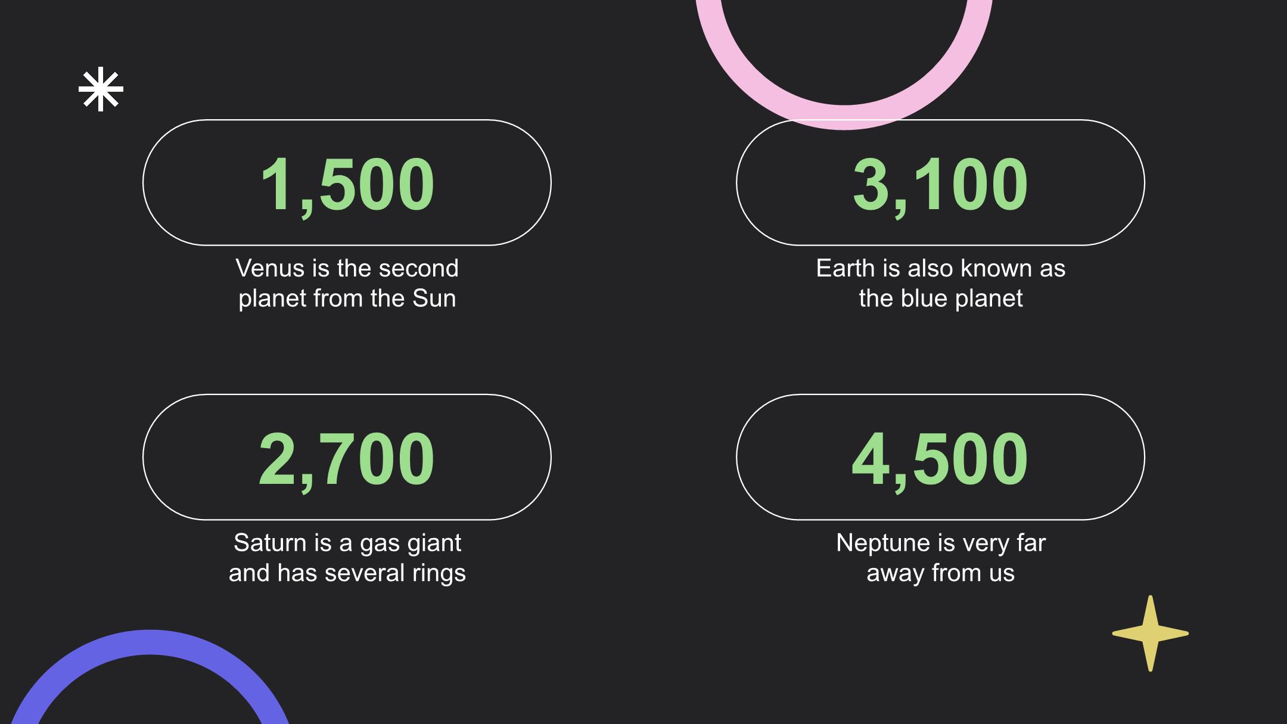Screen dimensions: 1287x724
Task: Click the 2,700 number text
Action: (x=347, y=459)
